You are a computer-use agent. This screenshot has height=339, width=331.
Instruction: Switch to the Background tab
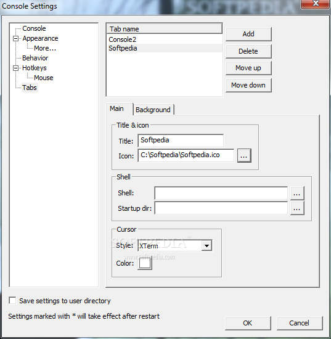click(x=153, y=110)
